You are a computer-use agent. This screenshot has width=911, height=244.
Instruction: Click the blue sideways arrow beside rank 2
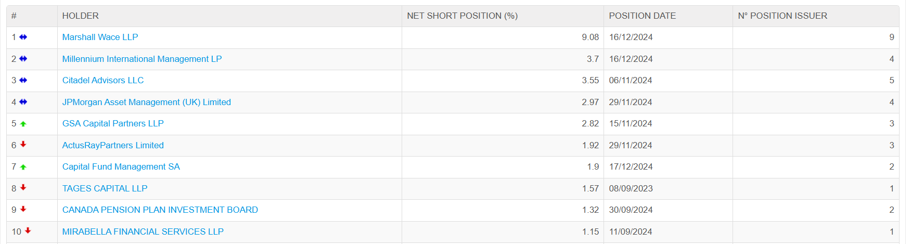pos(23,59)
